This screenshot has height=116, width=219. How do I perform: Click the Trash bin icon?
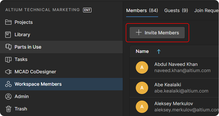tap(8, 109)
